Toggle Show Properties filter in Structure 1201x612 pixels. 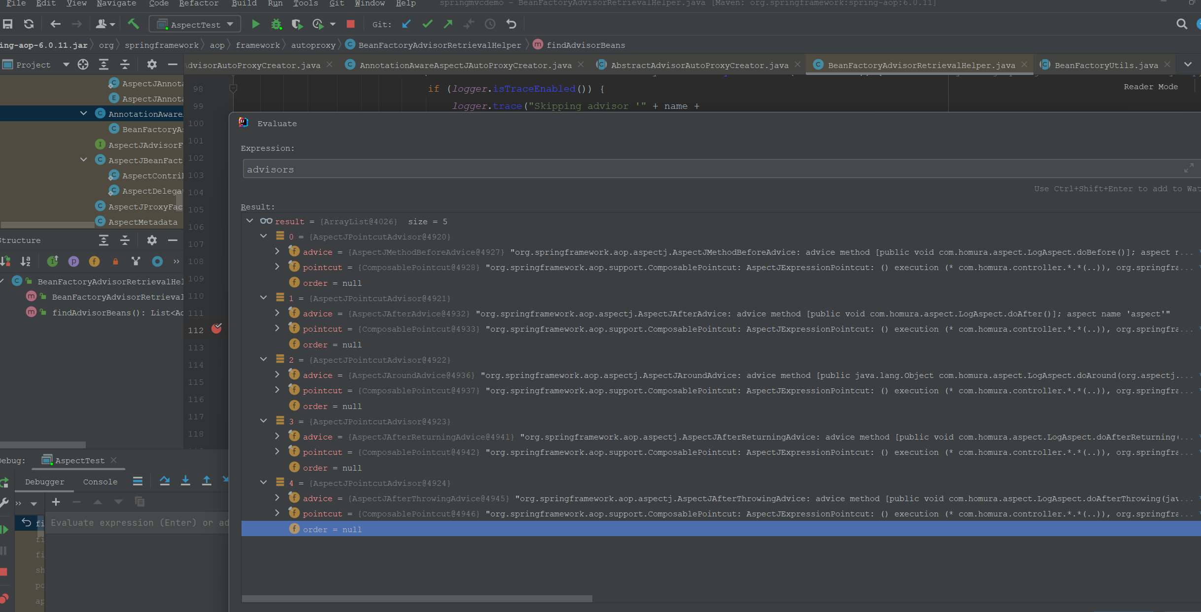pyautogui.click(x=73, y=261)
